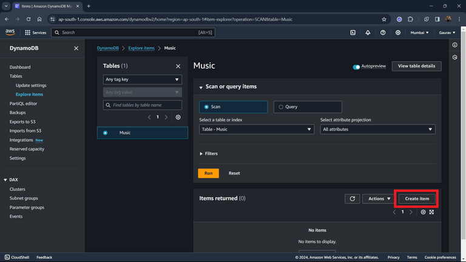This screenshot has height=262, width=466.
Task: Open the Gaurav account menu
Action: (x=447, y=33)
